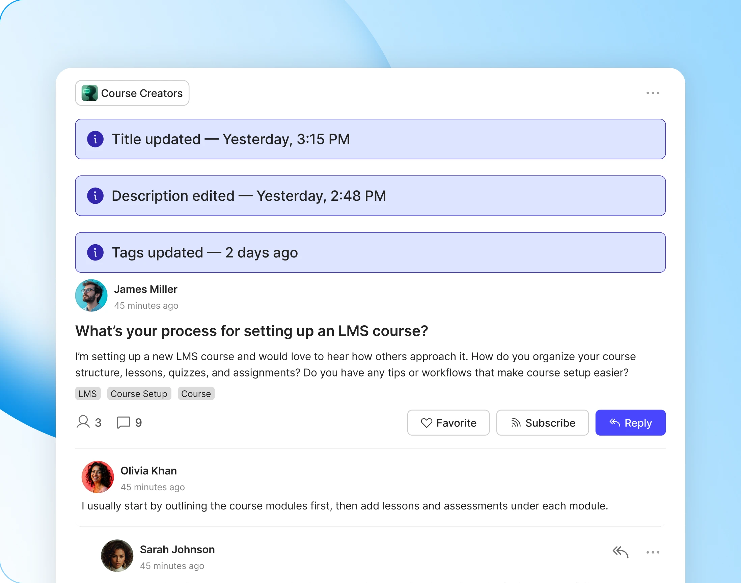Screen dimensions: 741x583
Task: Click the post title about LMS course process
Action: 251,331
